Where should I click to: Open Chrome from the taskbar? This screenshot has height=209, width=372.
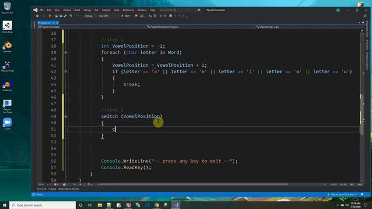click(x=156, y=205)
